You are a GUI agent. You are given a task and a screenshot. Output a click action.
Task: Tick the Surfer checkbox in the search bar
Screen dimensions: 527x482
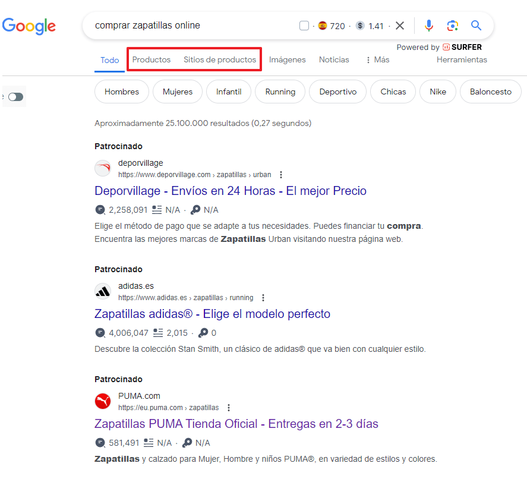[304, 26]
